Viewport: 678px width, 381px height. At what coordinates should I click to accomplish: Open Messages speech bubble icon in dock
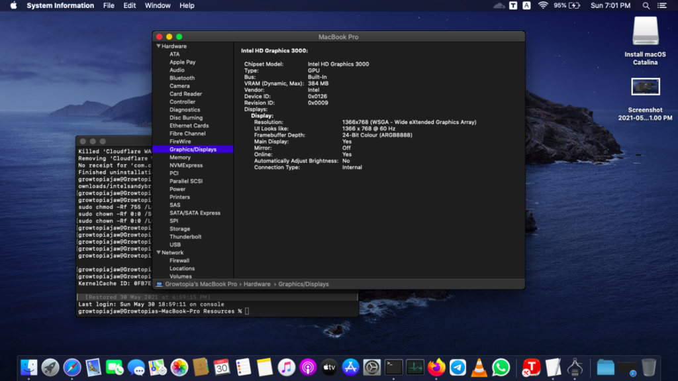[x=136, y=368]
